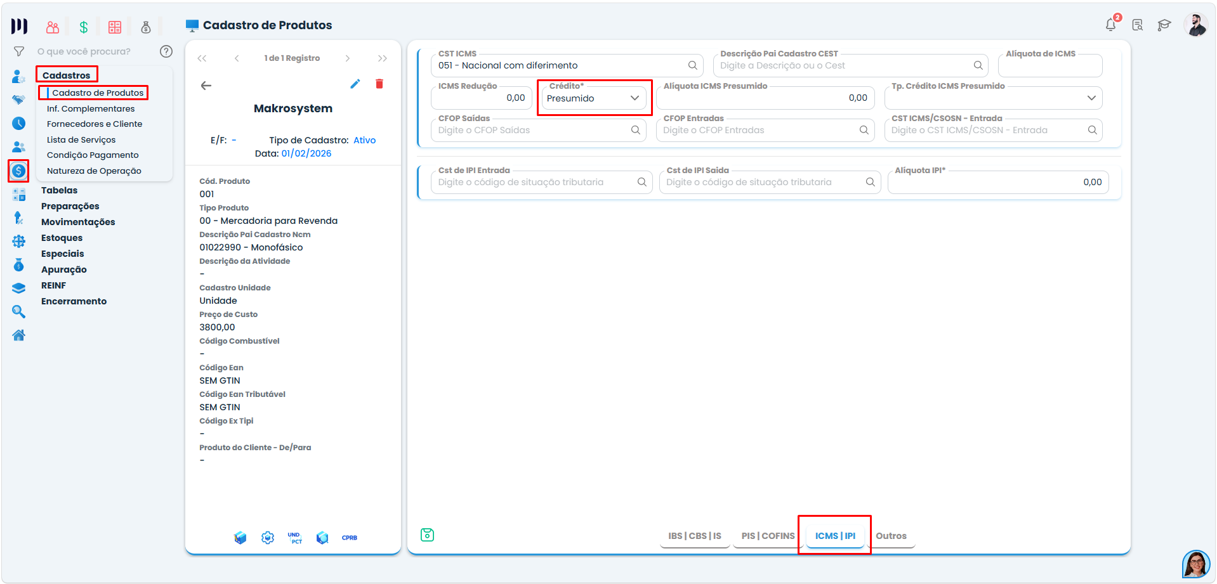Open Cadastro de Produtos menu item
Screen dimensions: 1217x584
tap(98, 93)
